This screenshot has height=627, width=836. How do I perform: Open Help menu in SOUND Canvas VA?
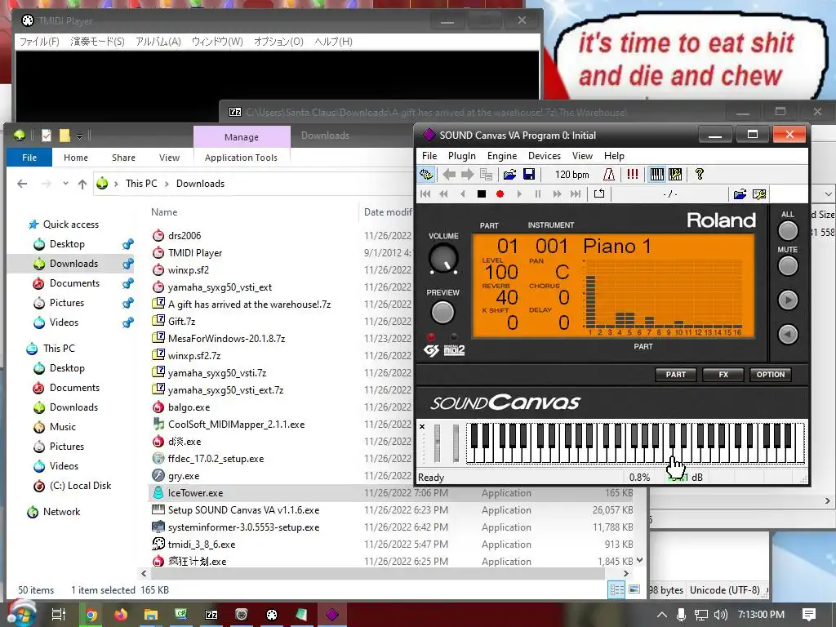pos(614,156)
